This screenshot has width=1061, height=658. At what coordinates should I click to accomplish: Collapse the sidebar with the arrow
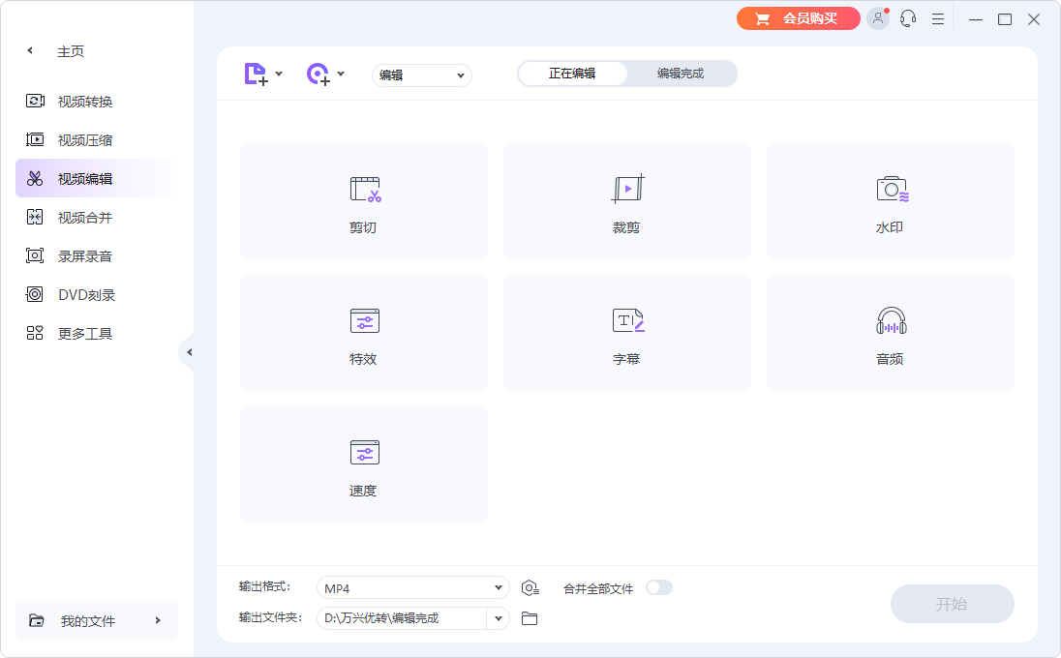click(191, 352)
